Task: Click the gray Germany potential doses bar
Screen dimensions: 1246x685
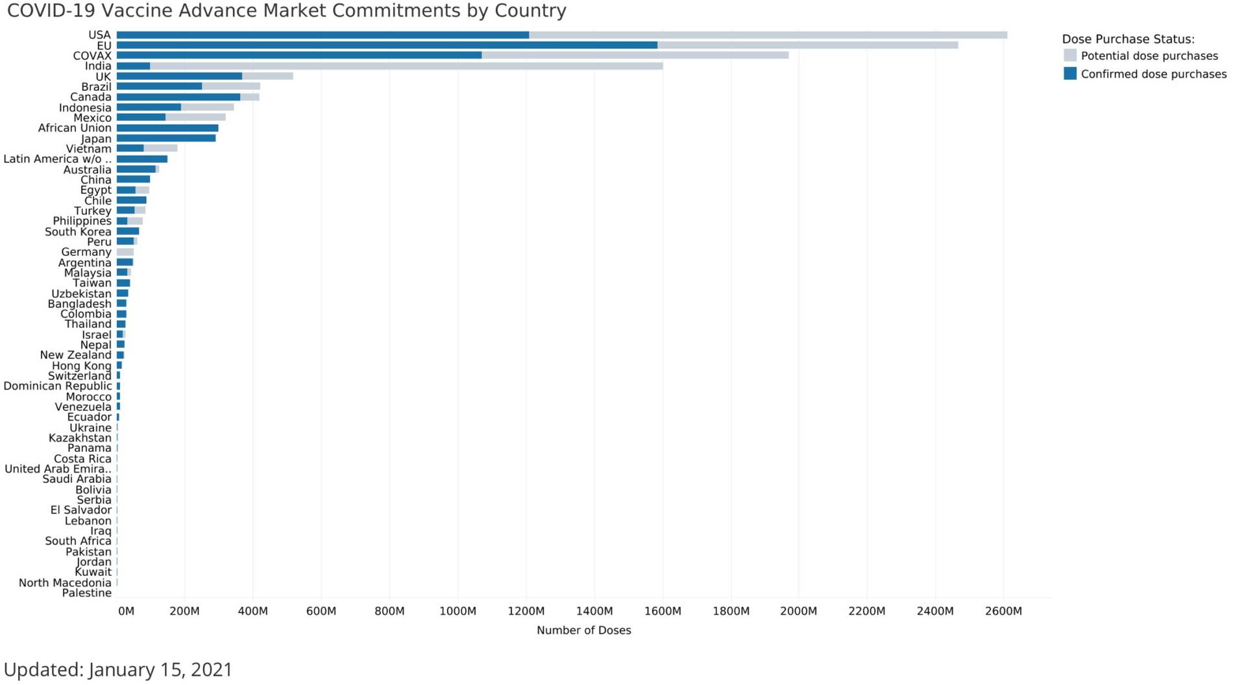Action: [125, 252]
